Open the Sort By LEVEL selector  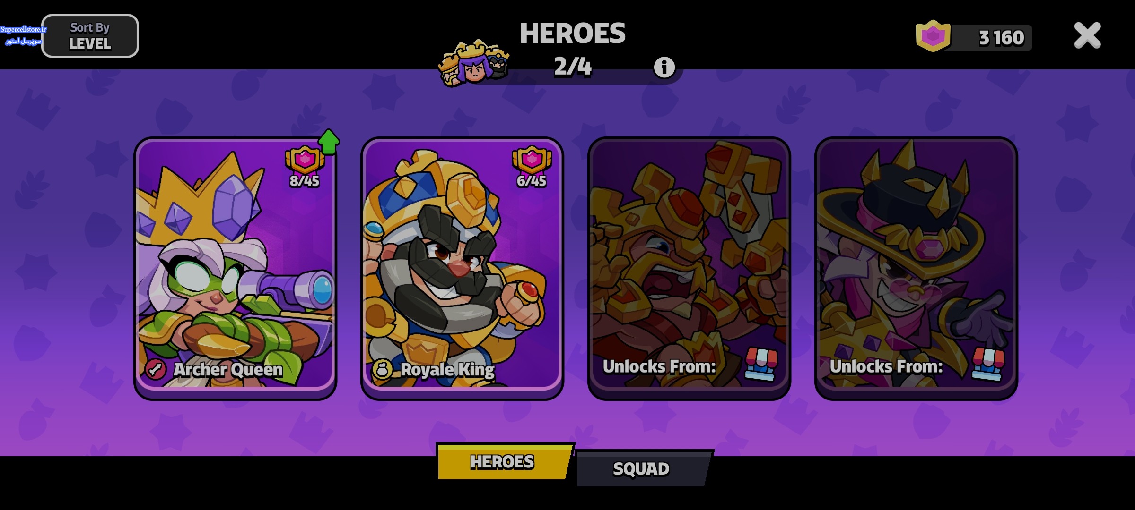pyautogui.click(x=90, y=36)
